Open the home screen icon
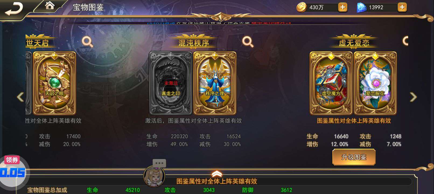The height and width of the screenshot is (194, 434). tap(50, 5)
